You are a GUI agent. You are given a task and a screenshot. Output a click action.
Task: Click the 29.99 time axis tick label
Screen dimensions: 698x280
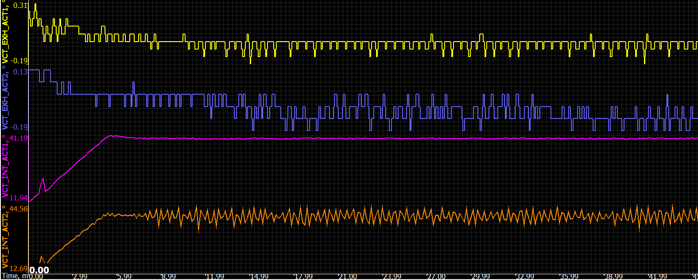480,276
